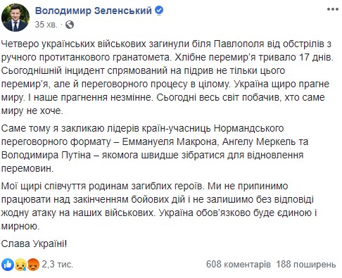Click the thumbs-up Like reaction icon
Viewport: 342px width, 278px height.
point(8,265)
